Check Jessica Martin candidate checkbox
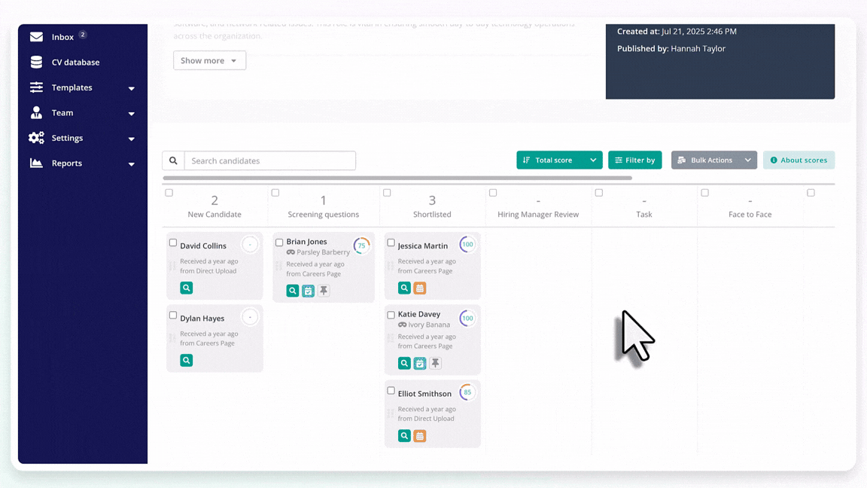The image size is (867, 488). pos(391,242)
